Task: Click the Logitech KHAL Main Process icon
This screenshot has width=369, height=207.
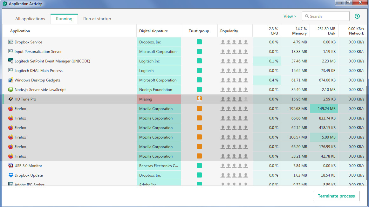Action: (x=10, y=70)
